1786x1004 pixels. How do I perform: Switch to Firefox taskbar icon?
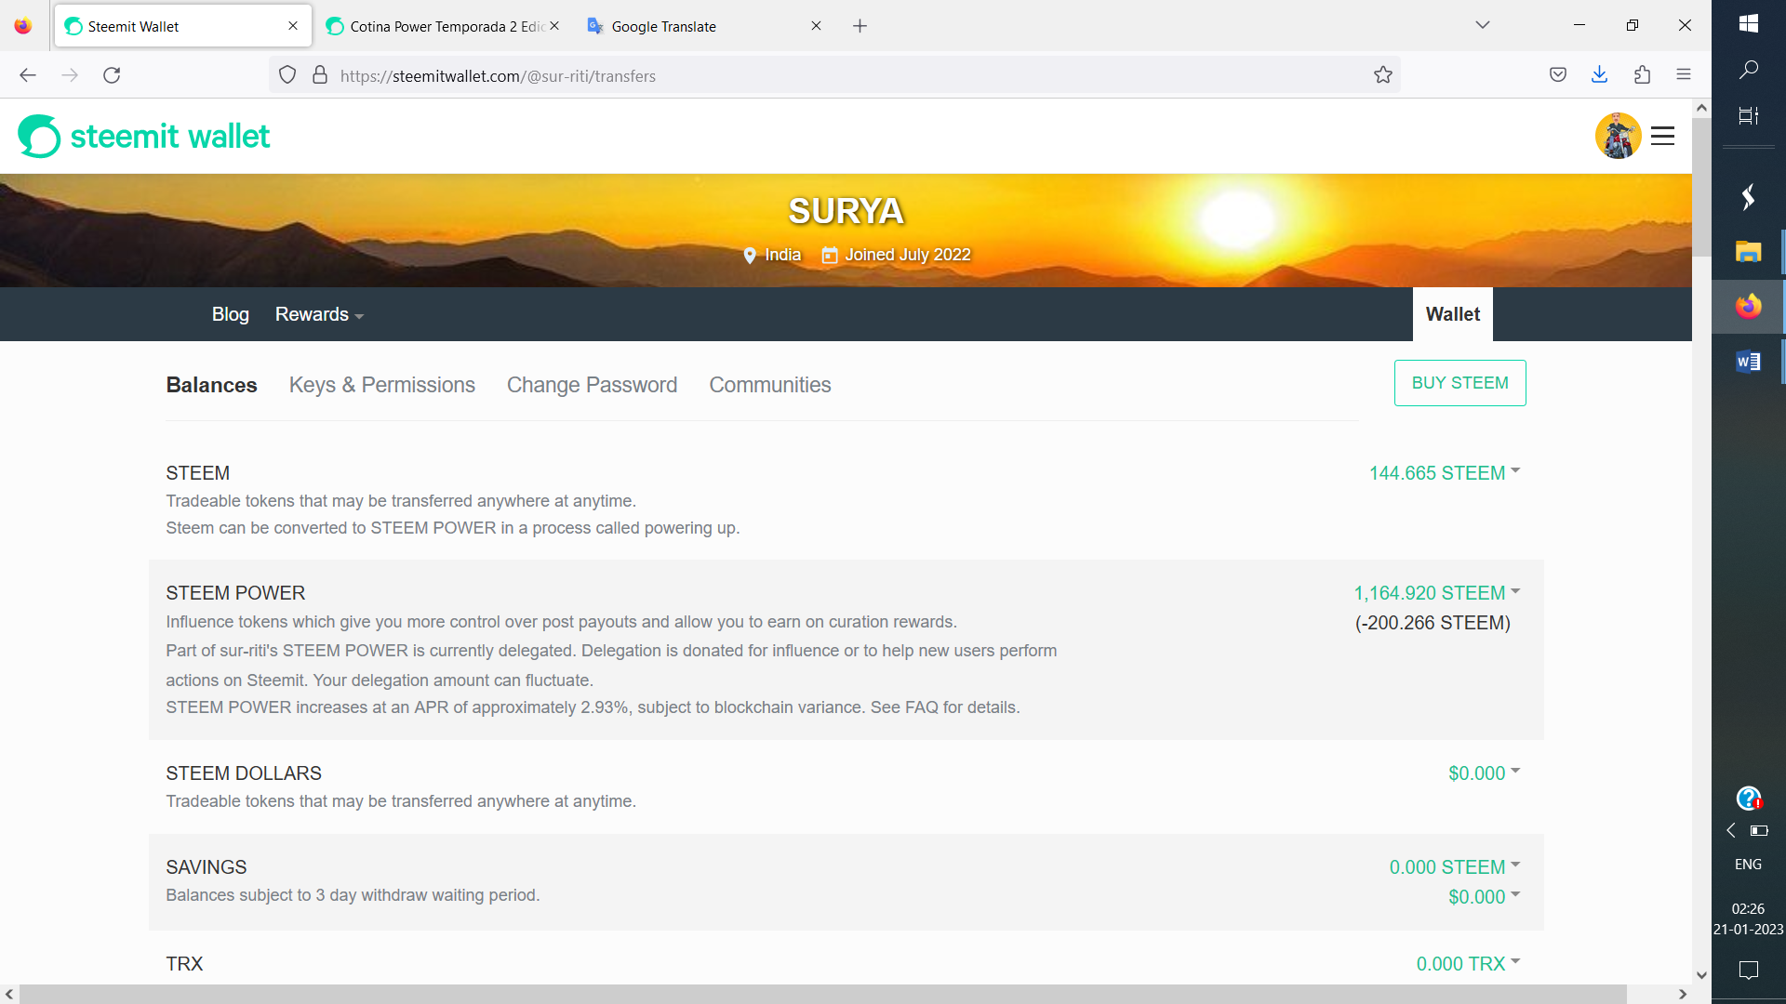(x=1749, y=306)
